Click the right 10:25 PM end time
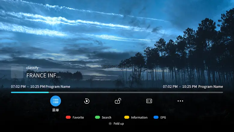This screenshot has height=132, width=234. pyautogui.click(x=190, y=87)
